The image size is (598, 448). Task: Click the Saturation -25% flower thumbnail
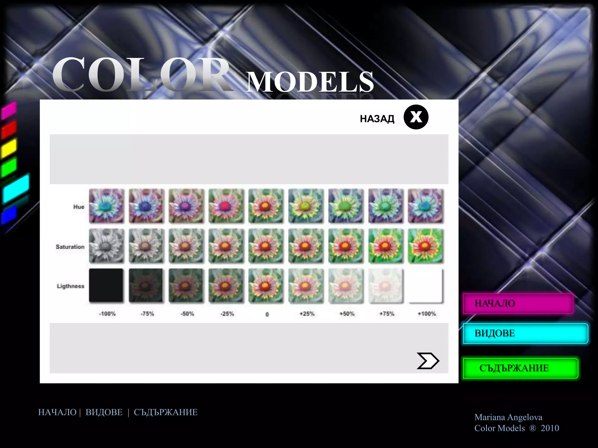point(226,246)
